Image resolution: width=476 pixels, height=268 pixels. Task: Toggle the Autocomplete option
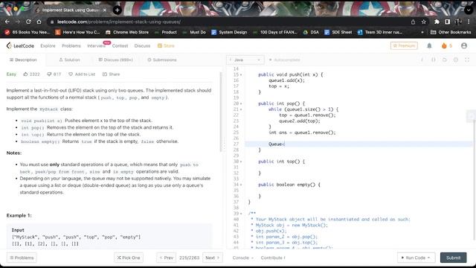click(x=284, y=60)
